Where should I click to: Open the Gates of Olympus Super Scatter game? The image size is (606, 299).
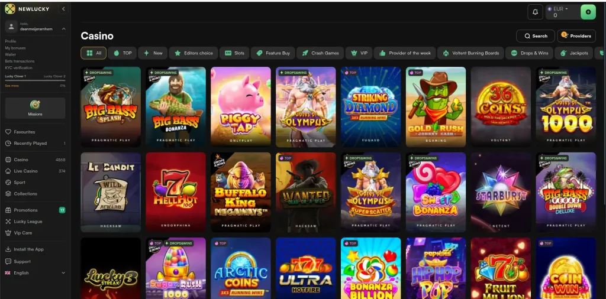point(370,192)
